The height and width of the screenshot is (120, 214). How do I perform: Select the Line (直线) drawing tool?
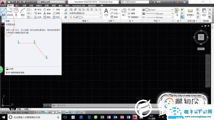3,12
